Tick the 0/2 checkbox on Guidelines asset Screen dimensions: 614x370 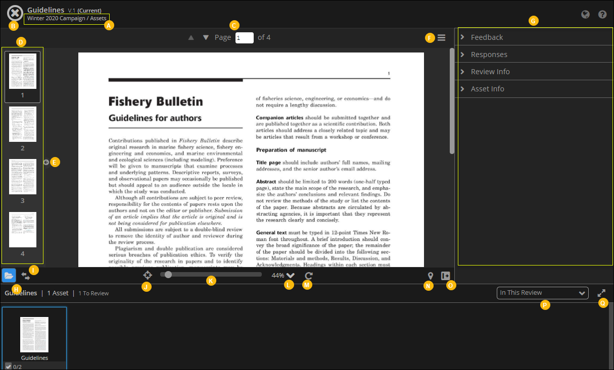8,366
